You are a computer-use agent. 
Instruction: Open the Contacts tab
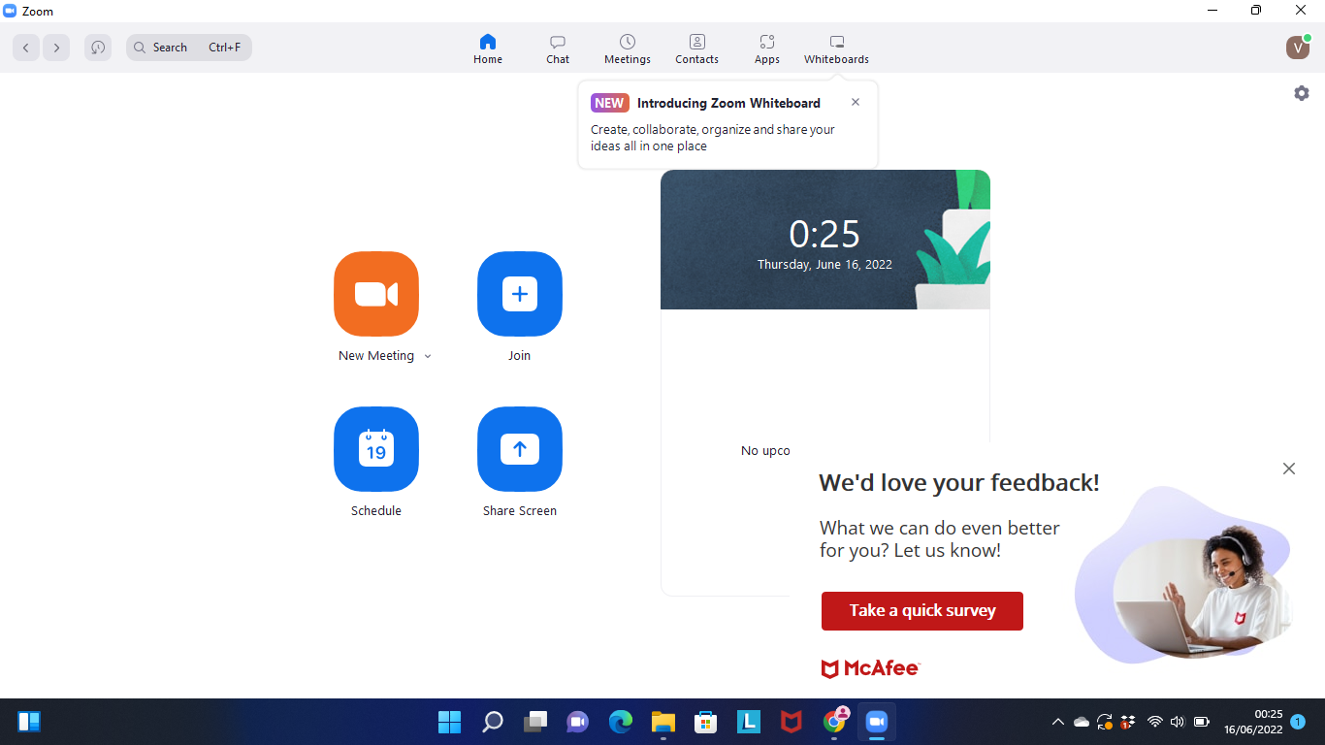coord(697,49)
